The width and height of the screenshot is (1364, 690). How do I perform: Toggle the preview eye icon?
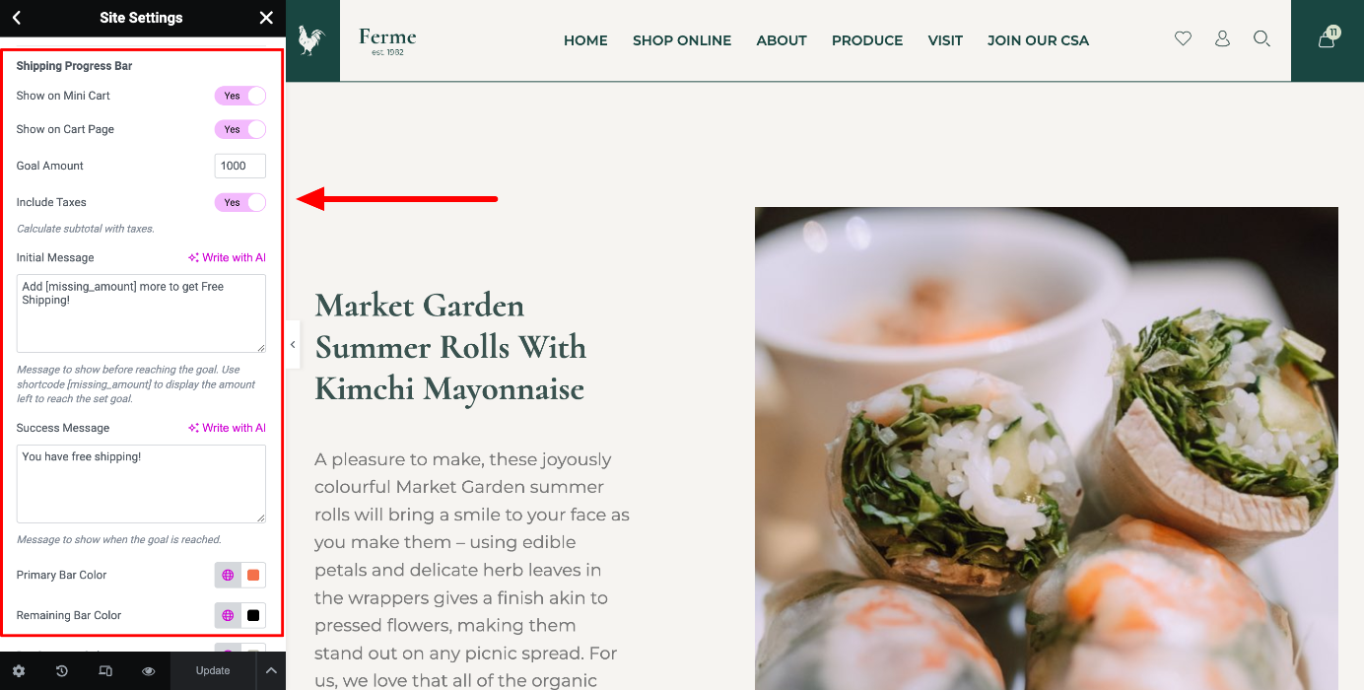click(x=149, y=671)
